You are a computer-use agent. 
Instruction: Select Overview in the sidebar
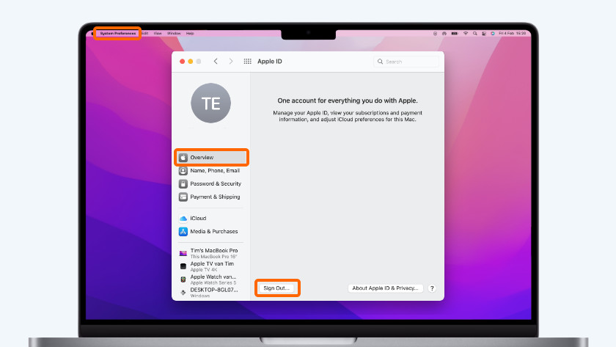pos(211,158)
